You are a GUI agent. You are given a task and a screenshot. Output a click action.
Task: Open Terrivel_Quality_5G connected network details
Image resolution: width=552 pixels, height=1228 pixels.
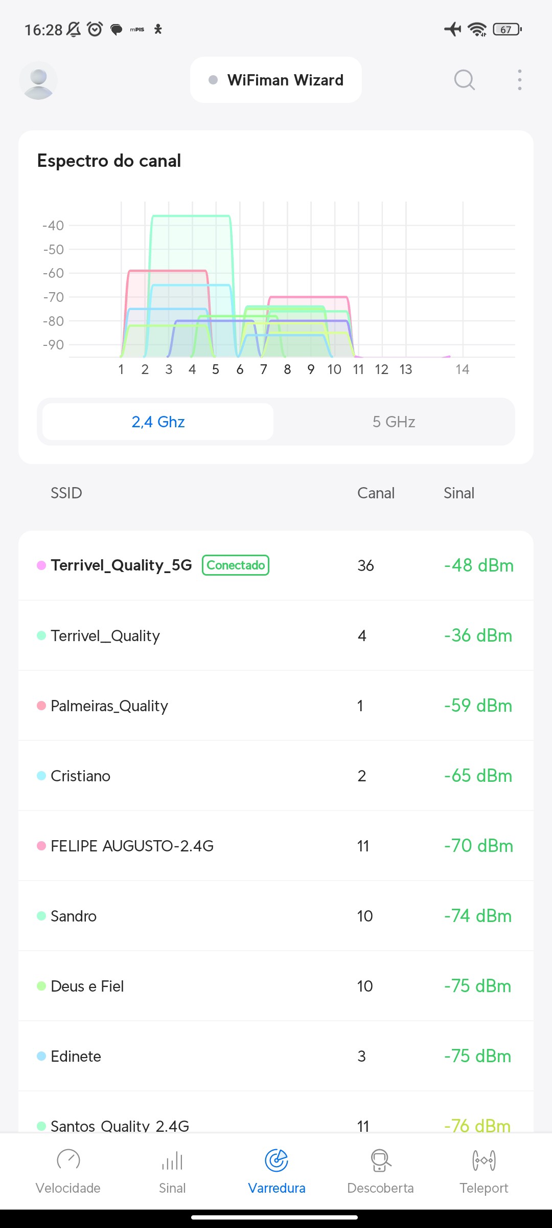pos(122,565)
